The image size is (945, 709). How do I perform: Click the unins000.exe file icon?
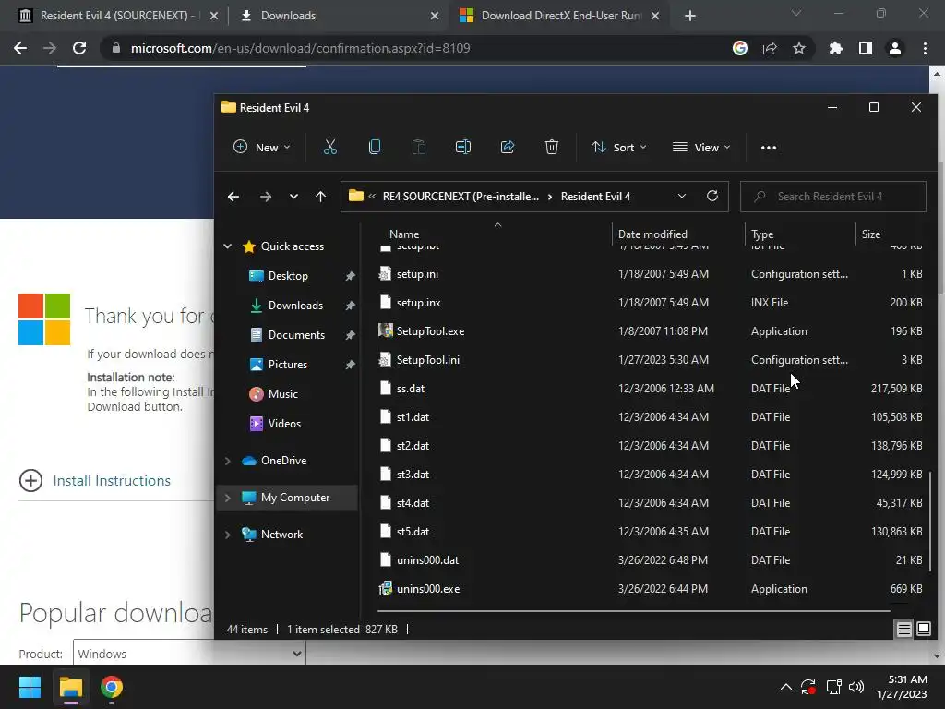tap(385, 588)
